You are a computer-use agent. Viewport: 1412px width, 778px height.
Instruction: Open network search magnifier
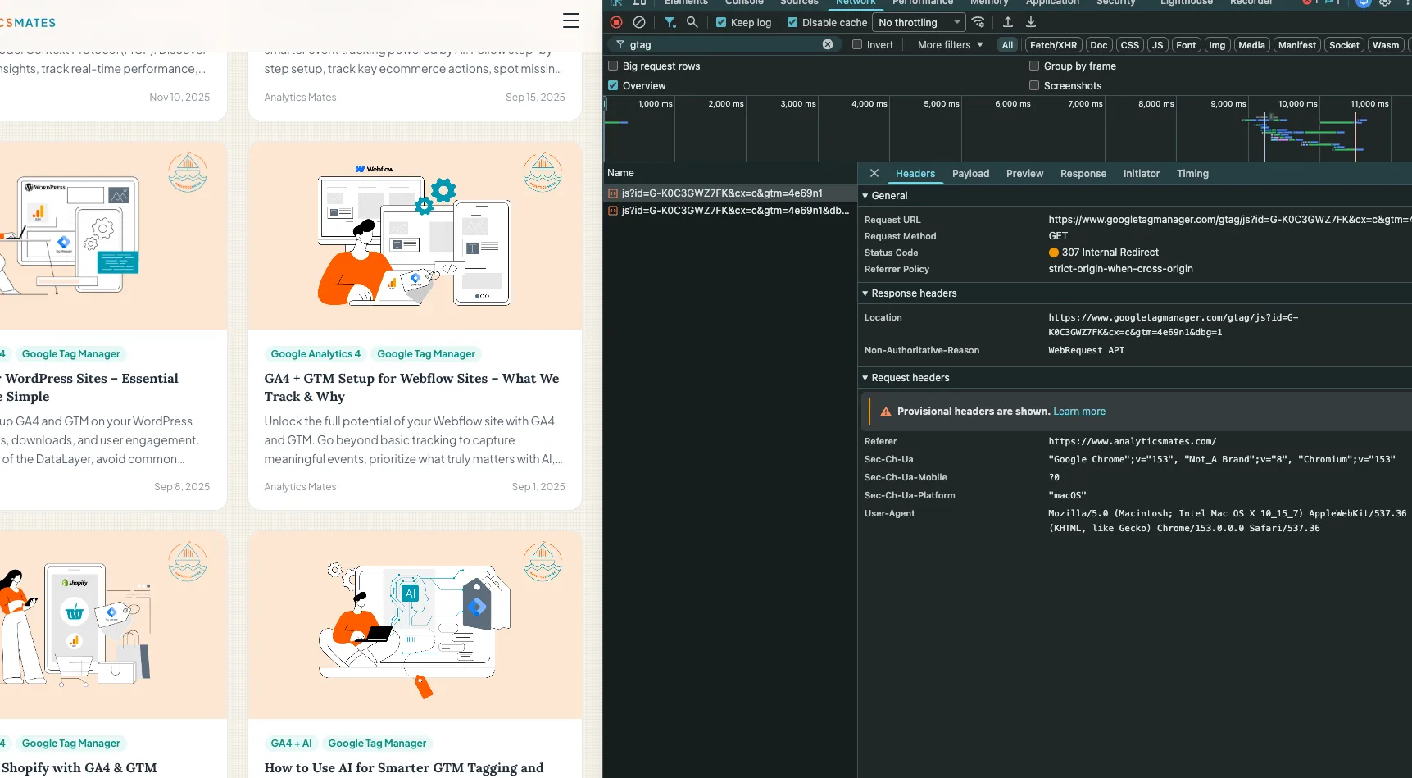[692, 22]
